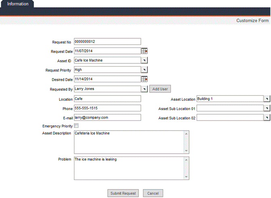Expand the Asset ID dropdown
This screenshot has width=271, height=198.
click(145, 60)
